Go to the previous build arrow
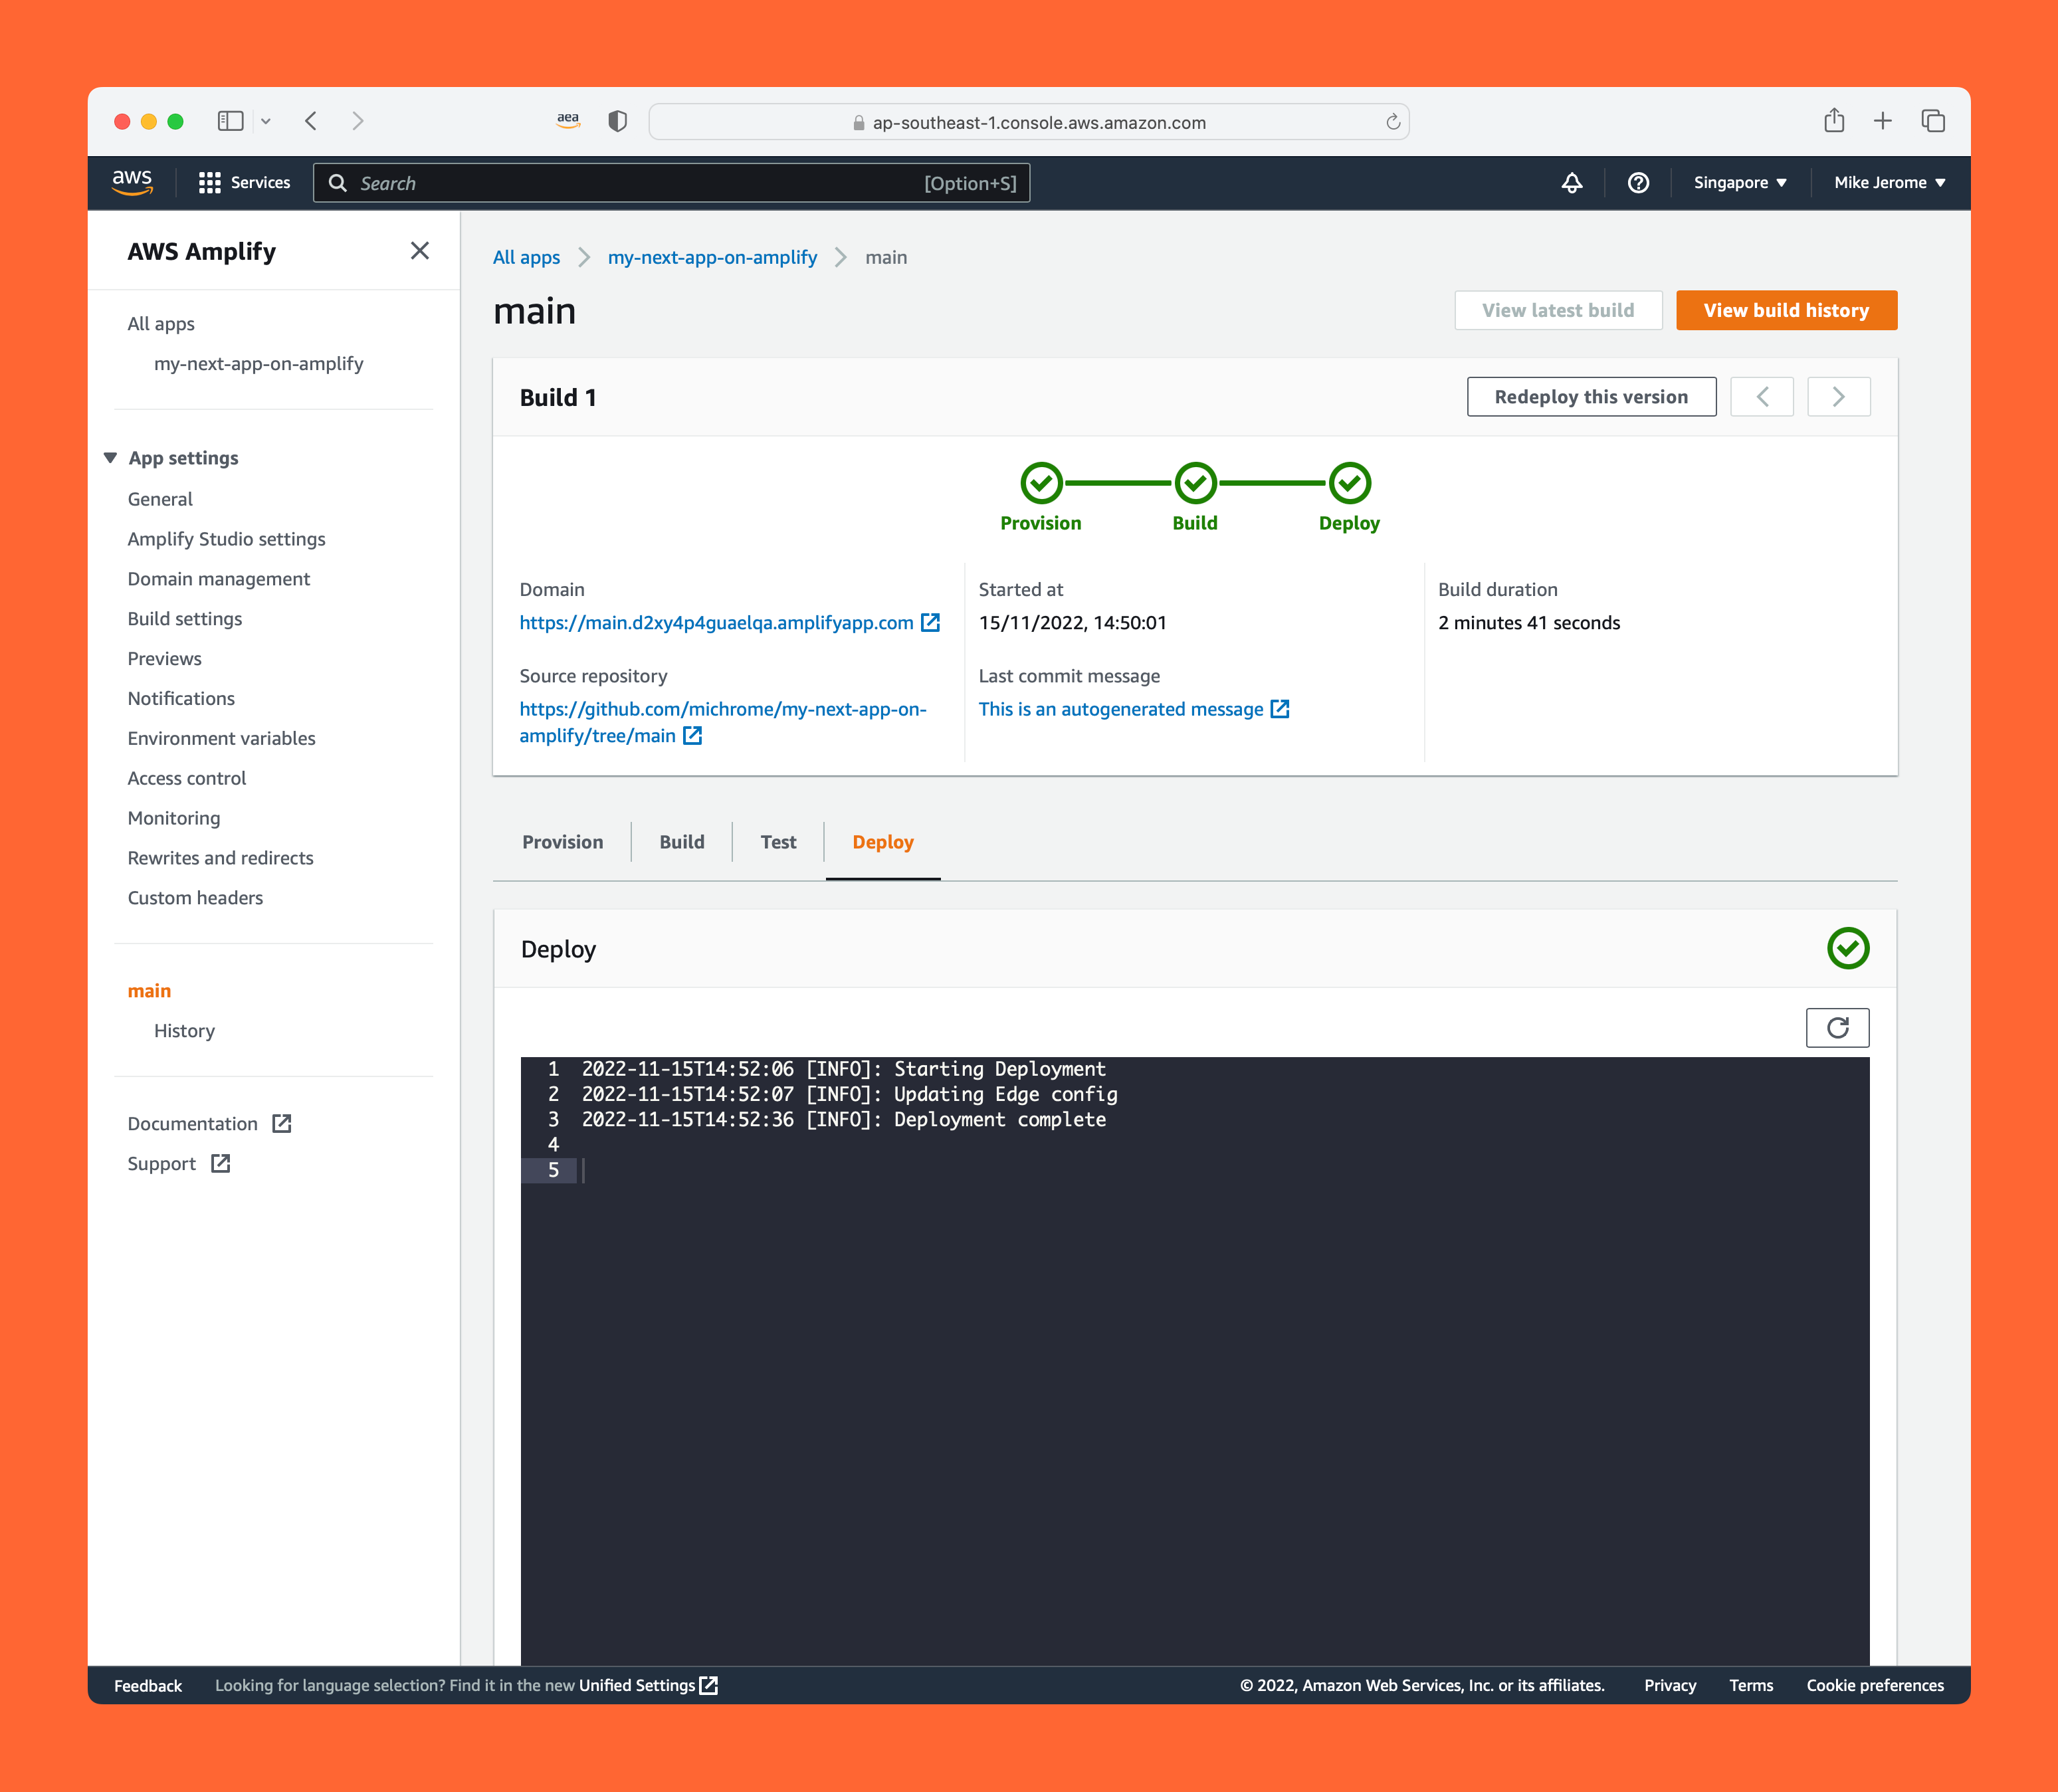Image resolution: width=2058 pixels, height=1792 pixels. click(x=1762, y=397)
